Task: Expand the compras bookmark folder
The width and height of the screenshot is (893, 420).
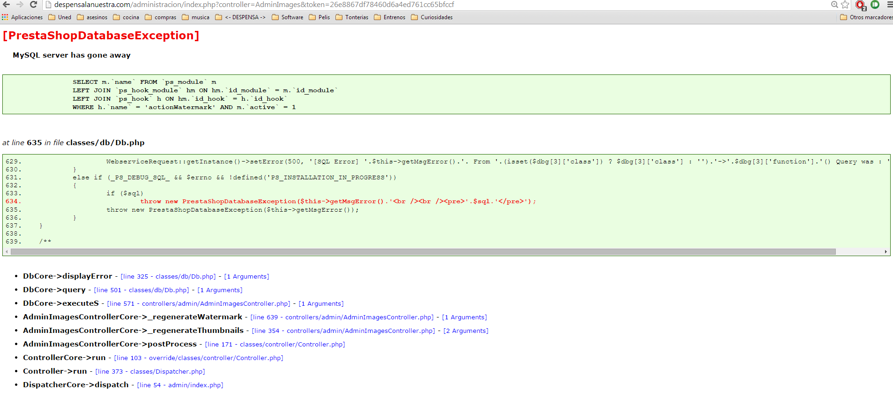Action: (161, 17)
